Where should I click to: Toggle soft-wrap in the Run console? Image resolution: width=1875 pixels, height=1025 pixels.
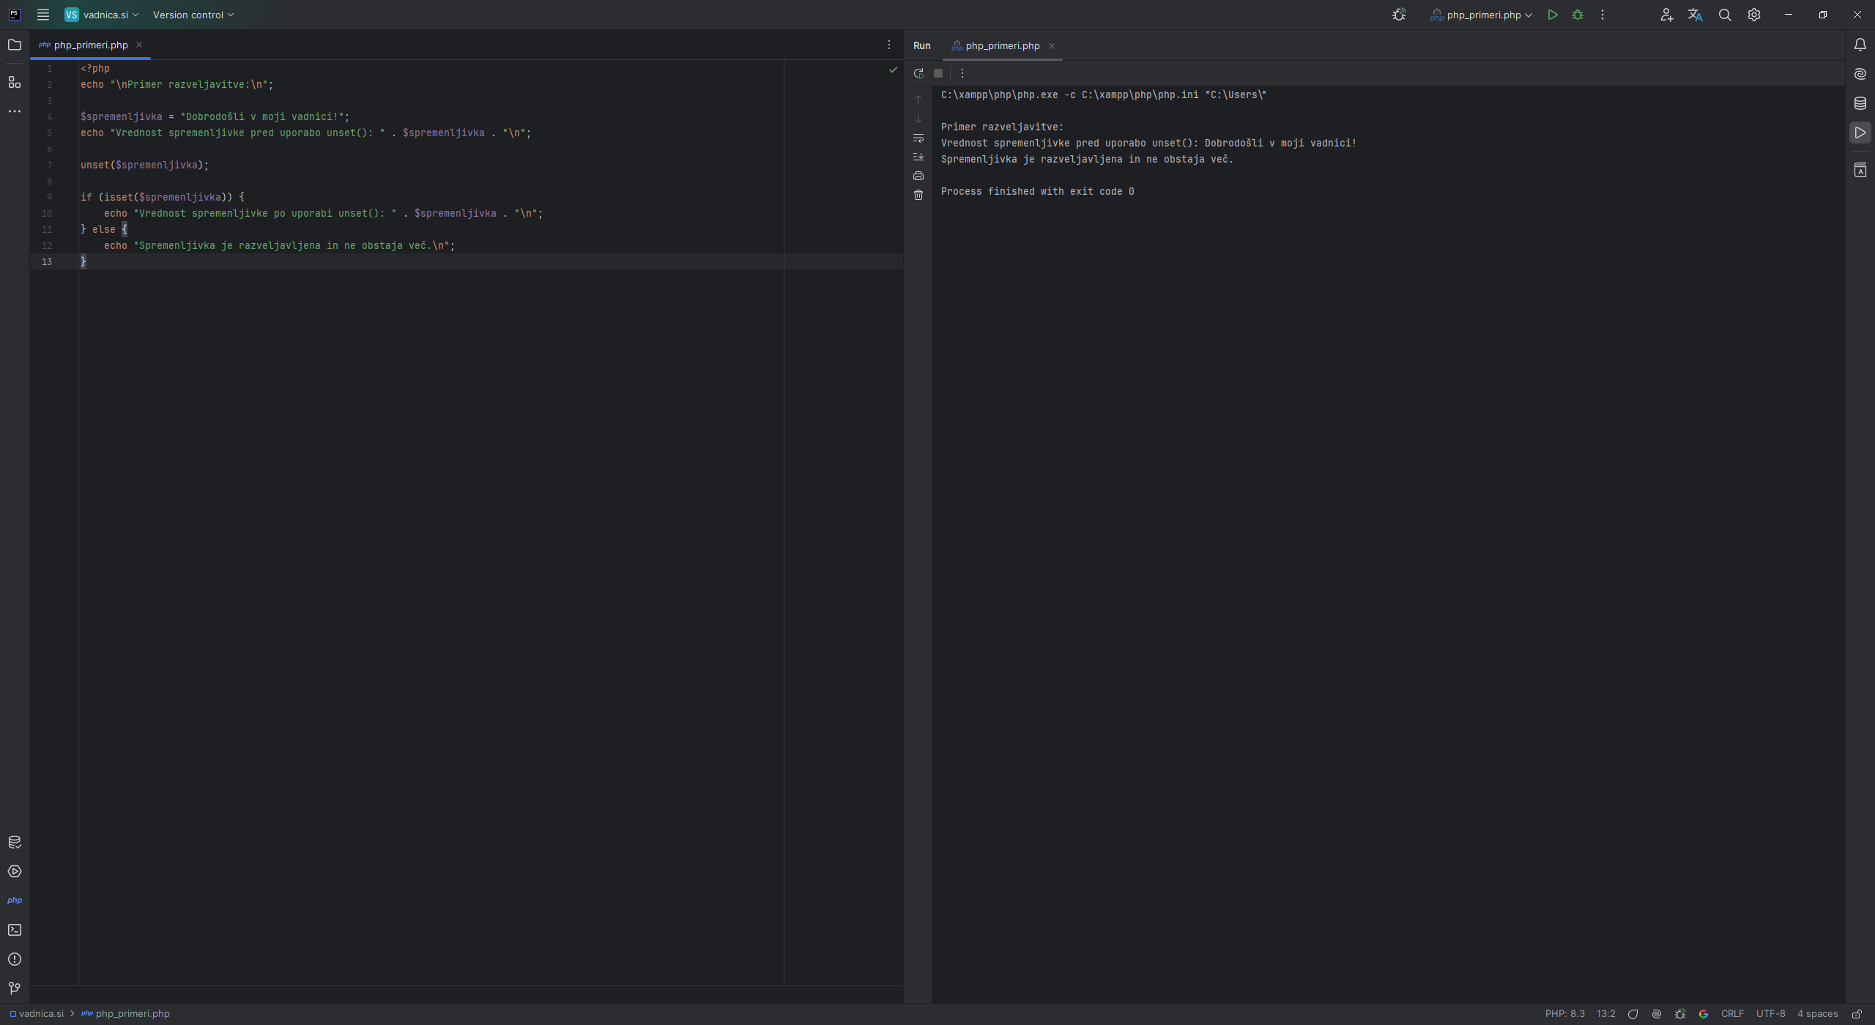click(918, 138)
